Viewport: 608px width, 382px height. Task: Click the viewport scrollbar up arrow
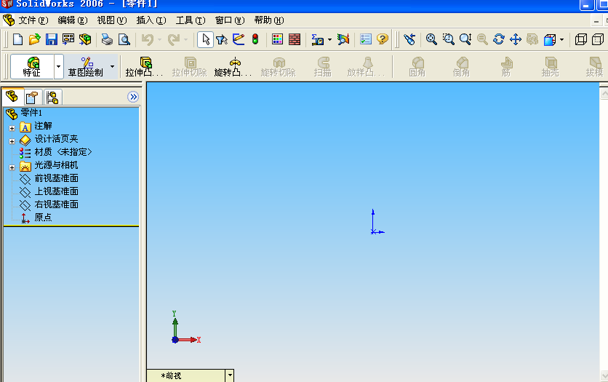click(604, 93)
